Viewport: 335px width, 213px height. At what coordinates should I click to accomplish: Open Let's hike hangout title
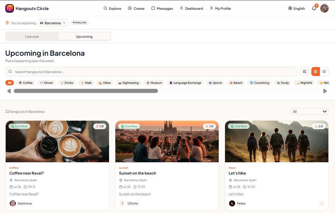[237, 173]
